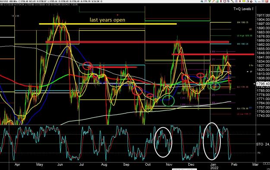Click the Nov label on time axis
Screen dimensions: 270x170
pos(169,164)
